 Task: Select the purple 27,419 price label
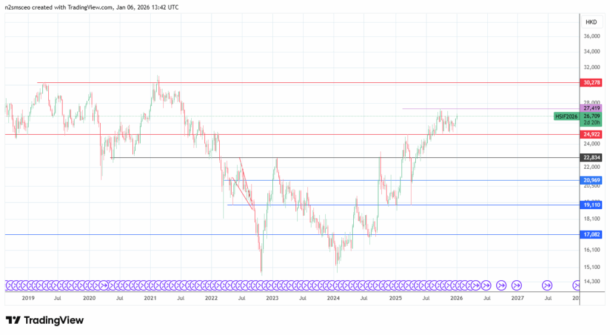click(592, 108)
